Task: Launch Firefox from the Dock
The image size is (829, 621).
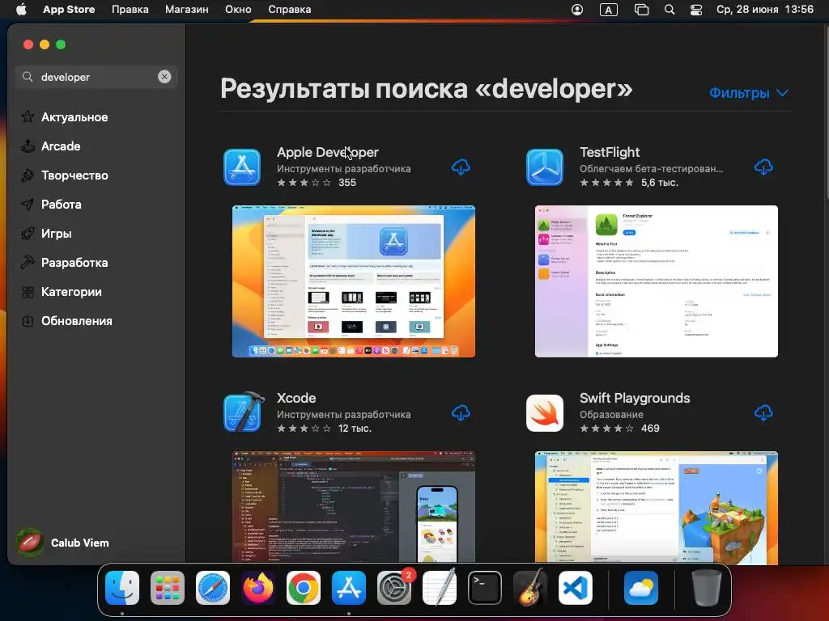Action: pyautogui.click(x=258, y=588)
